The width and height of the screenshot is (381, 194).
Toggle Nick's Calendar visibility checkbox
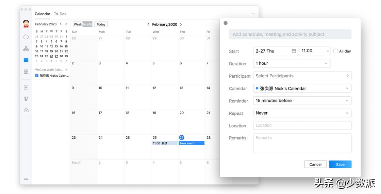[37, 76]
